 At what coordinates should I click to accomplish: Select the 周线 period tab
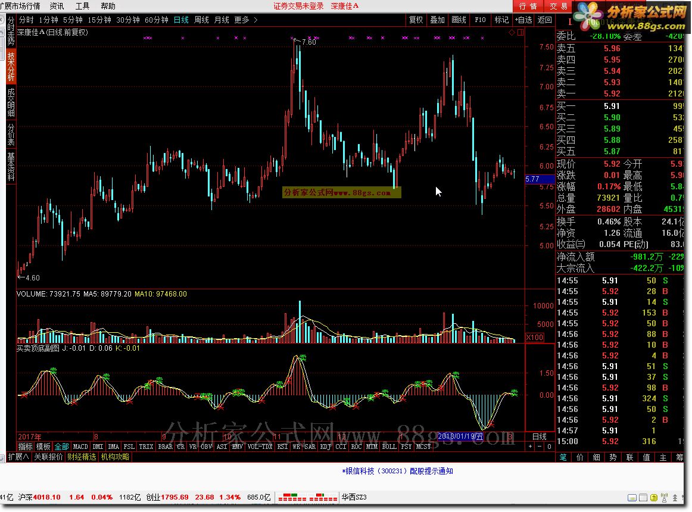pos(201,20)
